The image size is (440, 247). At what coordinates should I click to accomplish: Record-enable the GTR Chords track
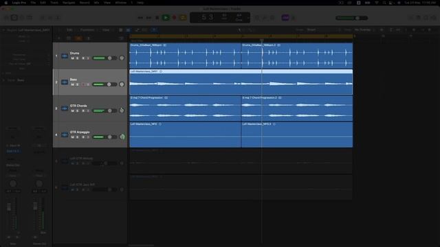pos(83,111)
